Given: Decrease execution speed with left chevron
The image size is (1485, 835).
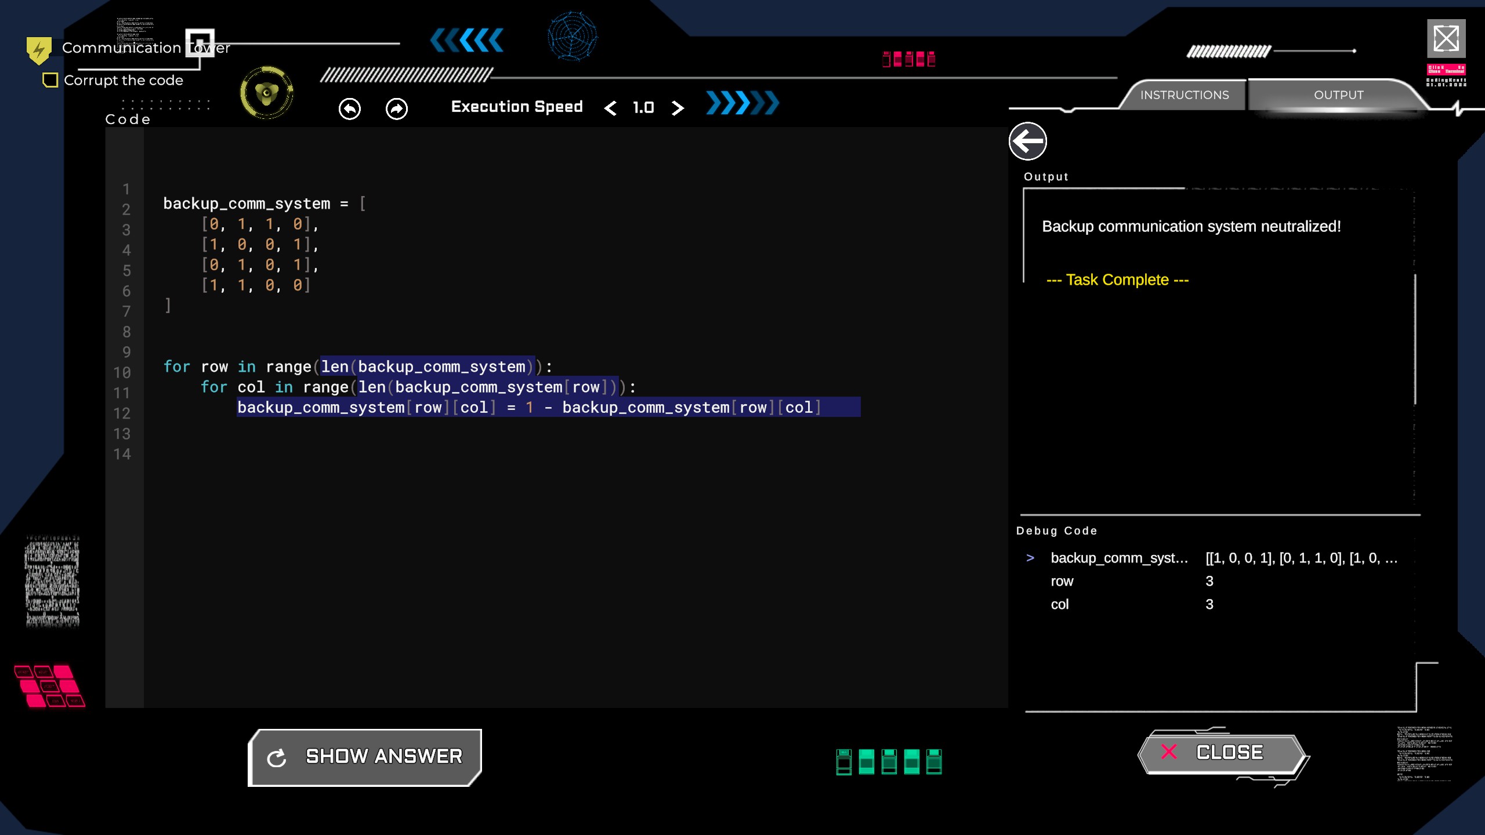Looking at the screenshot, I should (x=610, y=108).
